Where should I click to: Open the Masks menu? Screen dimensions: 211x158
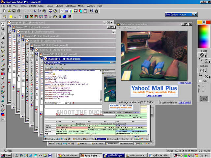pyautogui.click(x=81, y=6)
